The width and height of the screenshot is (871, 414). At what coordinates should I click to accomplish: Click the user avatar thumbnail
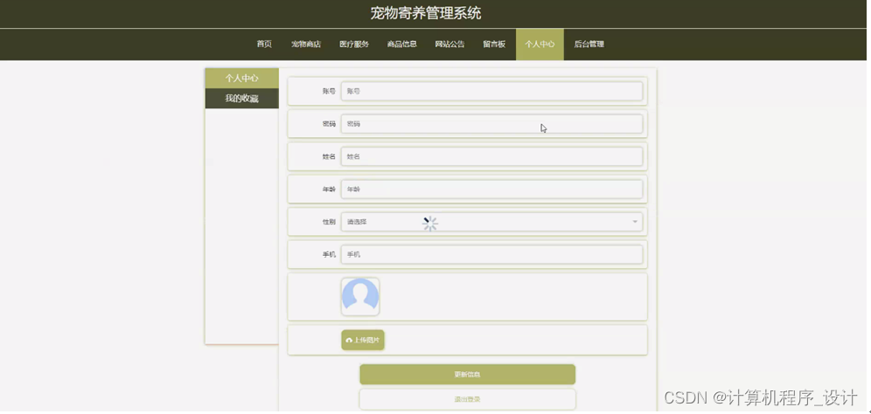[360, 297]
